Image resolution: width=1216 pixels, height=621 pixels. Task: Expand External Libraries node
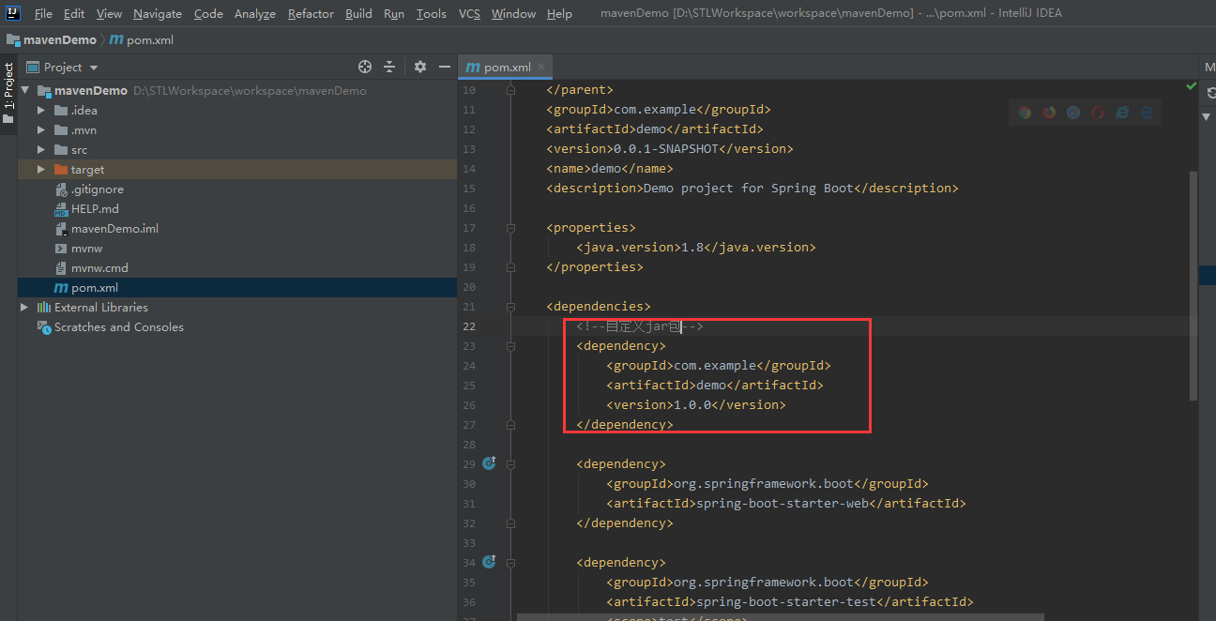coord(24,308)
